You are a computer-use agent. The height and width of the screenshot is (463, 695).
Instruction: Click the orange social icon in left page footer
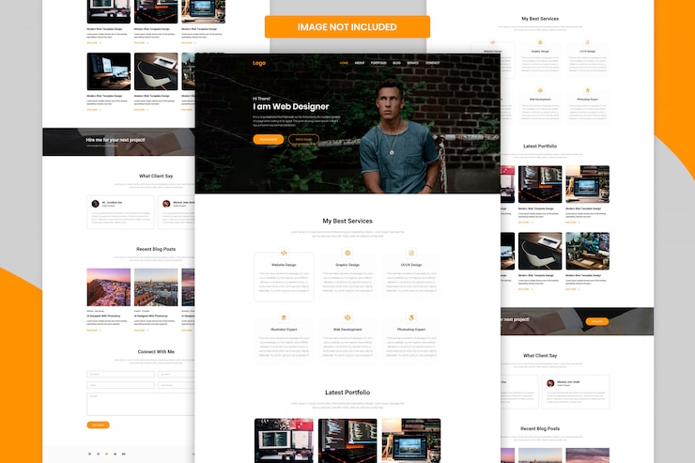point(106,454)
